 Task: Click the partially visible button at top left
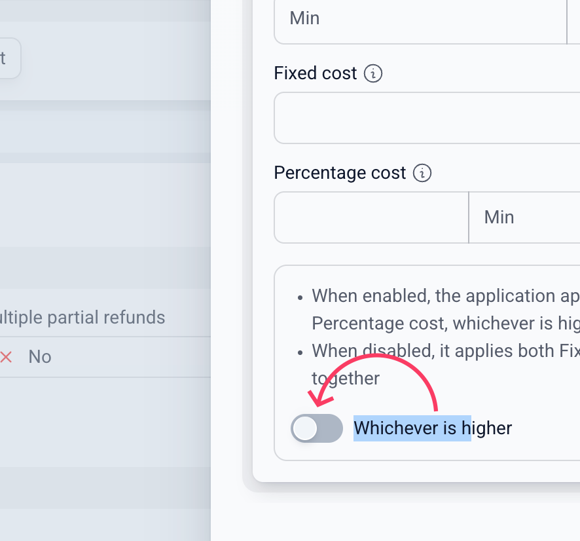pos(9,58)
